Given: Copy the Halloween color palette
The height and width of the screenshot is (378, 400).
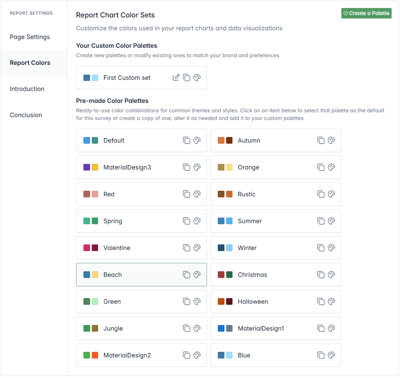Looking at the screenshot, I should [321, 302].
